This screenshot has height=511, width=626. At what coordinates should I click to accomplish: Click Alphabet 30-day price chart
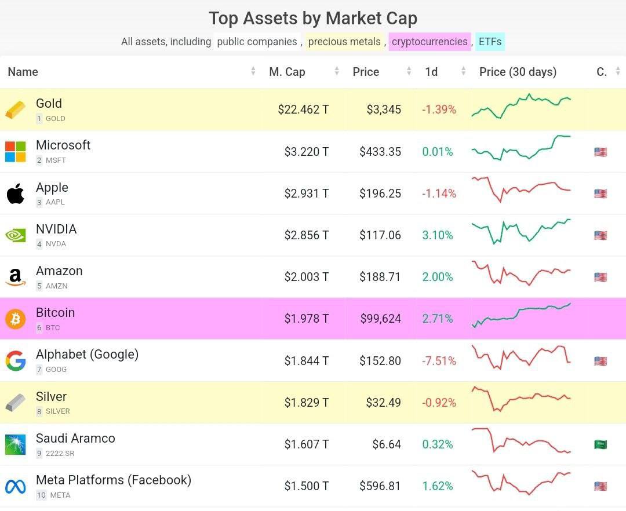pyautogui.click(x=521, y=357)
